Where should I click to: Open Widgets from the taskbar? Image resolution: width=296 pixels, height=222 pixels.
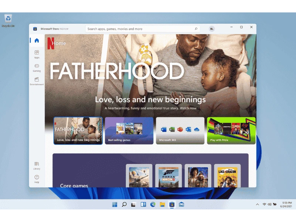[143, 205]
